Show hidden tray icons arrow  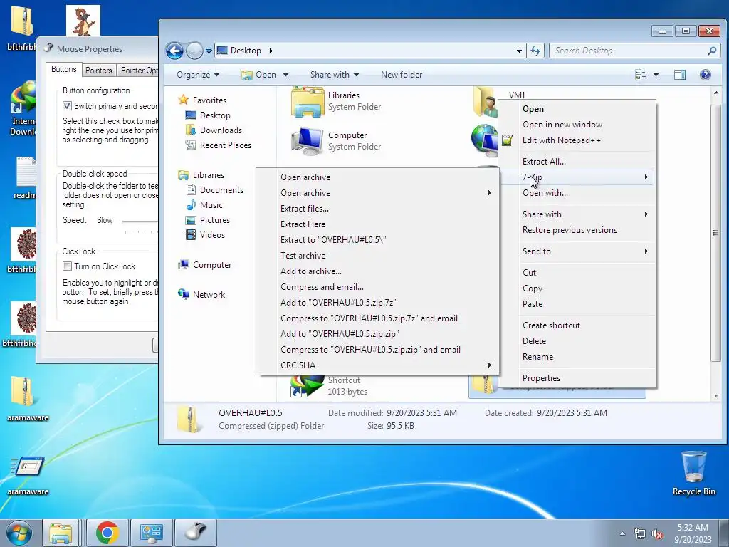[x=622, y=533]
